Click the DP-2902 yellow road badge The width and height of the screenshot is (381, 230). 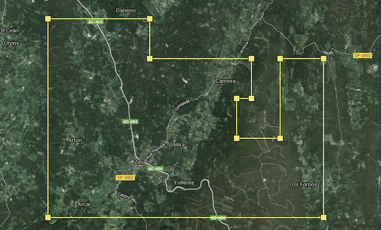coord(362,55)
